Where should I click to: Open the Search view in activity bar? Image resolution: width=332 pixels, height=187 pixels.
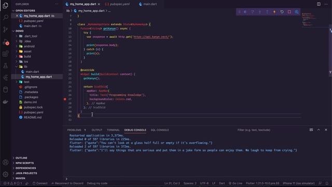(6, 17)
